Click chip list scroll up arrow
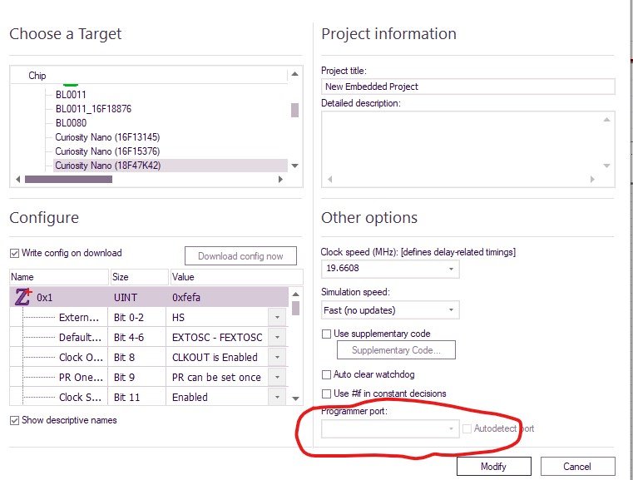 tap(294, 74)
